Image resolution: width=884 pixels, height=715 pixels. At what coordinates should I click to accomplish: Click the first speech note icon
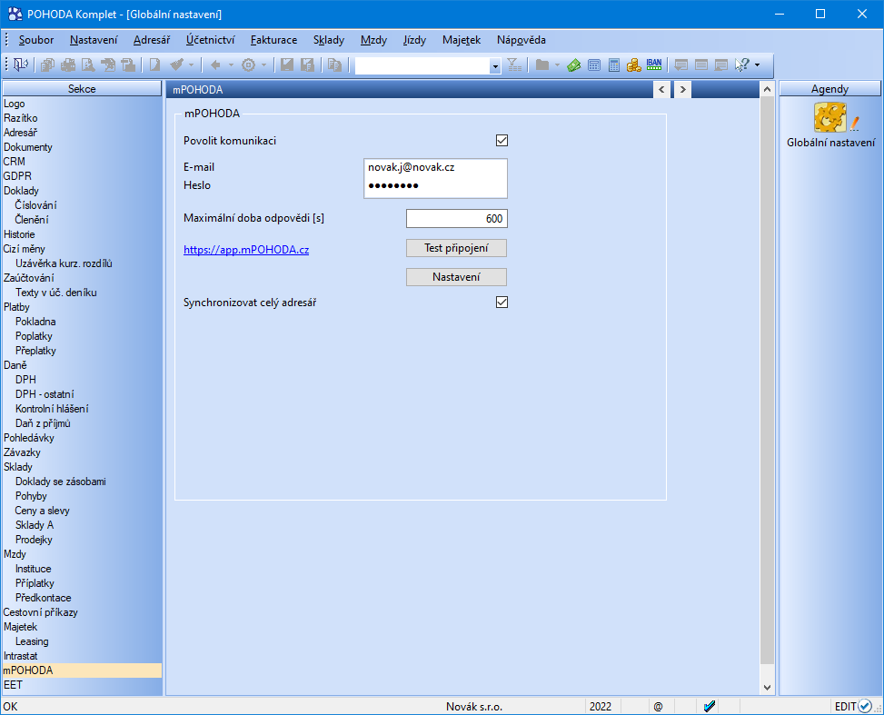pyautogui.click(x=681, y=65)
